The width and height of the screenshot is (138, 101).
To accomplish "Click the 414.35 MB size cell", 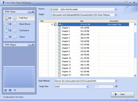I will [85, 31].
